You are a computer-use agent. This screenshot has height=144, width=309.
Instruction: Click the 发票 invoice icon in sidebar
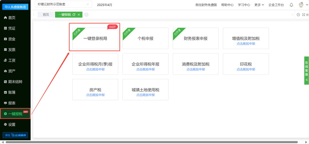point(5,50)
